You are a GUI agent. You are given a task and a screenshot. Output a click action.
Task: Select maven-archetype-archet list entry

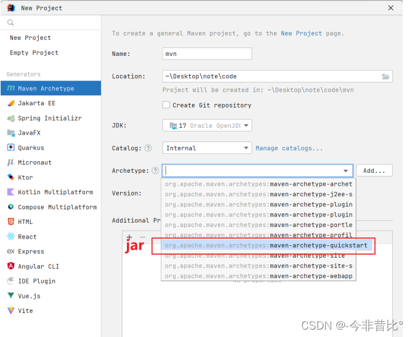259,184
